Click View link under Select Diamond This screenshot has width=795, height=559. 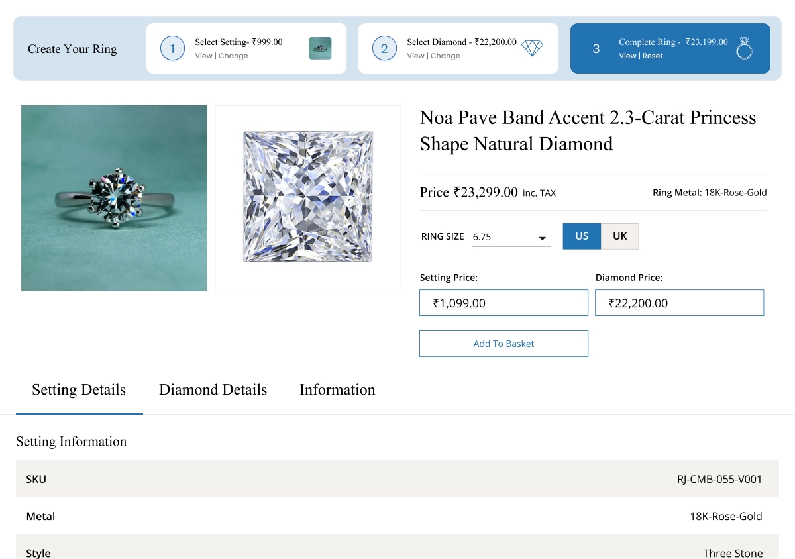(x=415, y=56)
